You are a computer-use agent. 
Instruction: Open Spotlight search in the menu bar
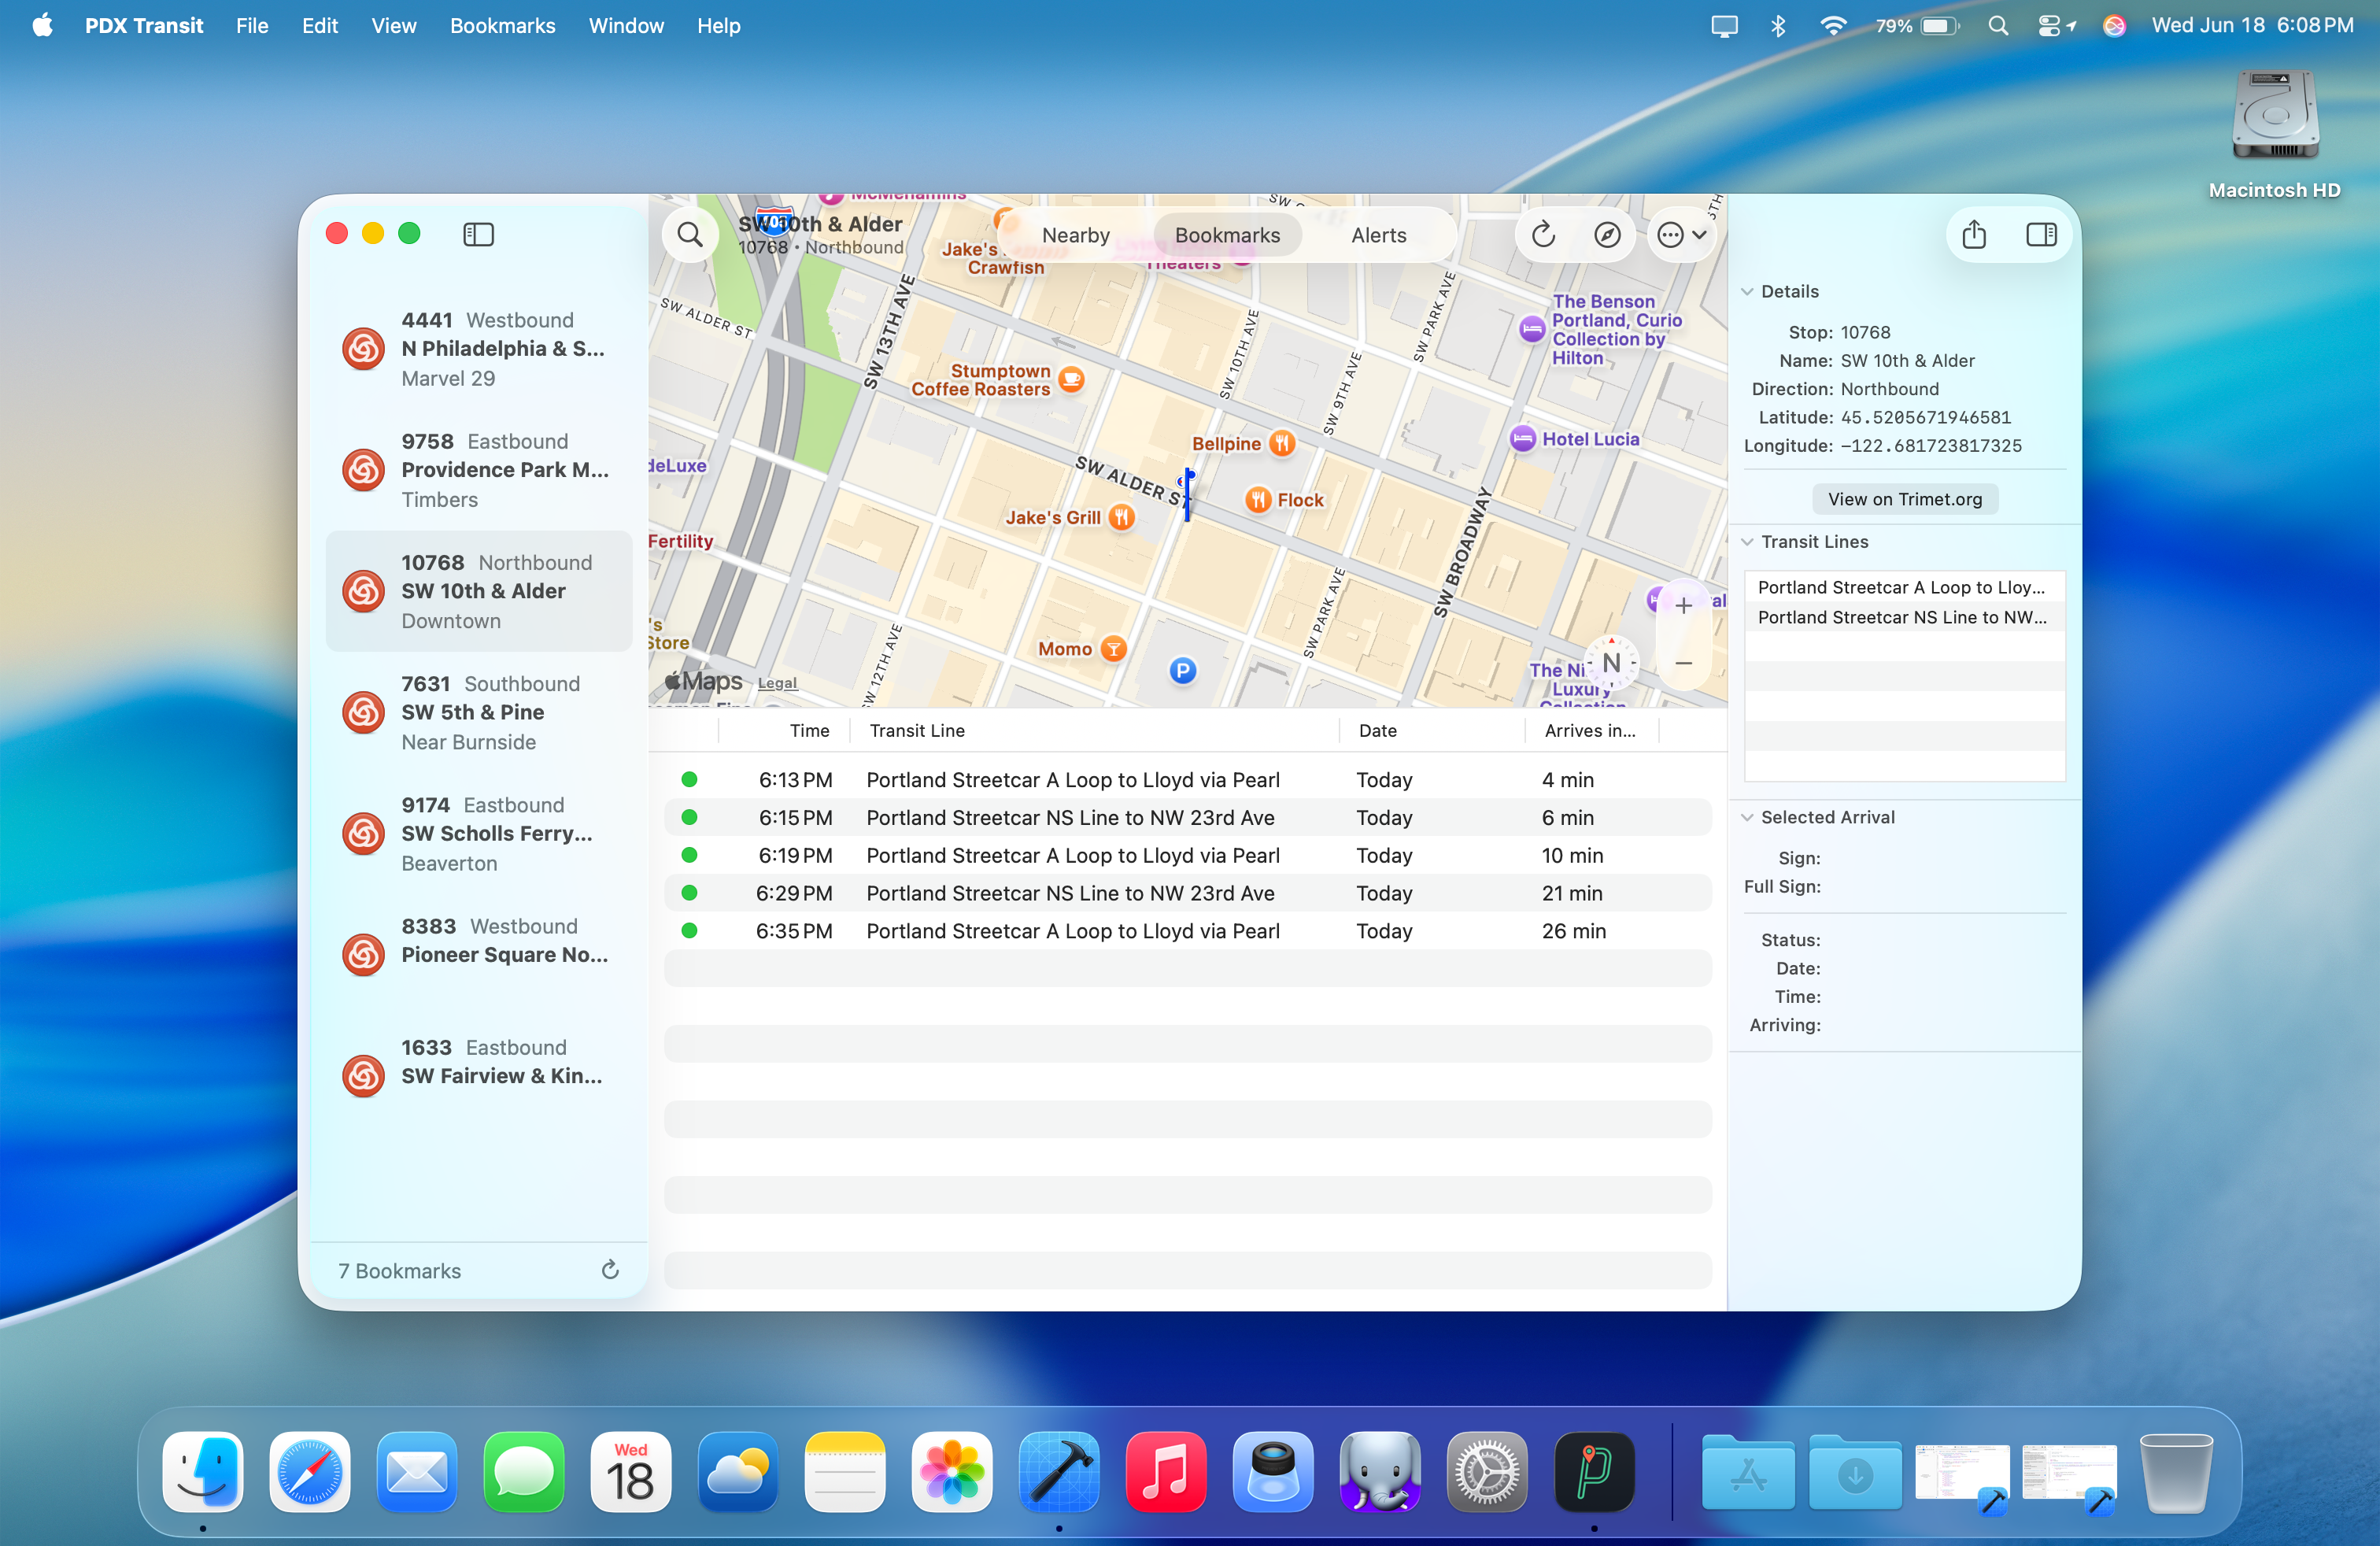[1997, 26]
